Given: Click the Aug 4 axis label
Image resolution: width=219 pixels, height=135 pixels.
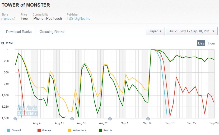Looking at the screenshot, I should click(x=37, y=123).
